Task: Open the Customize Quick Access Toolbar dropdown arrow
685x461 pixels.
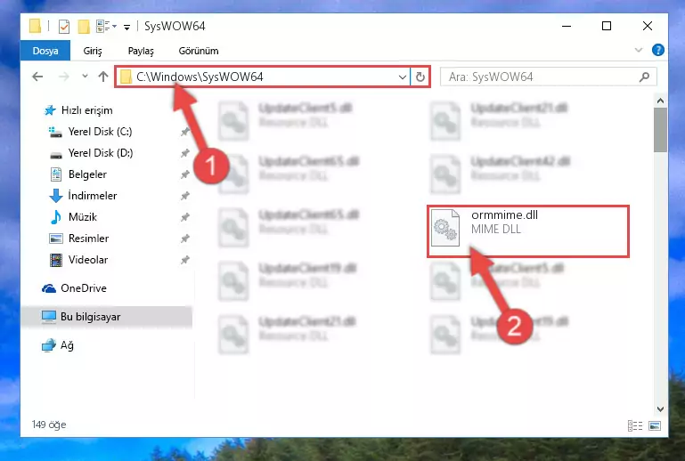Action: coord(126,27)
